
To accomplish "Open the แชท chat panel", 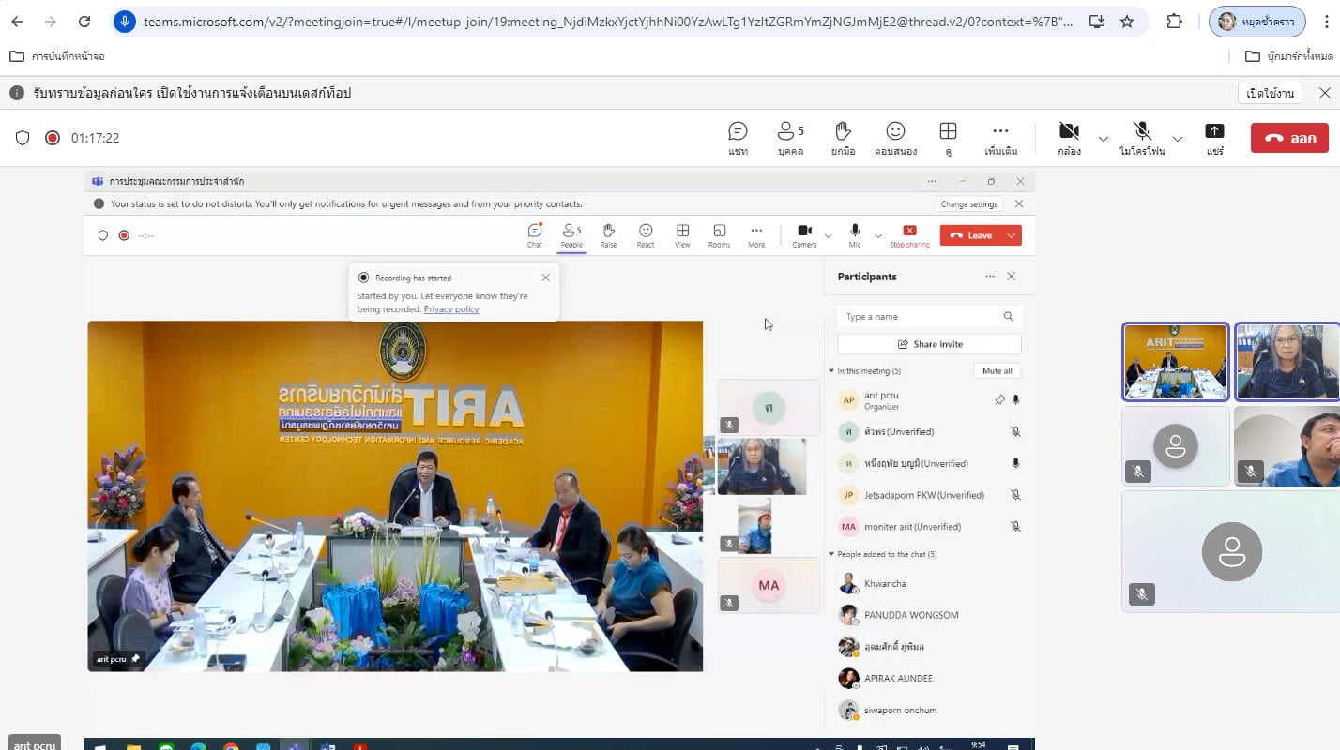I will [738, 138].
